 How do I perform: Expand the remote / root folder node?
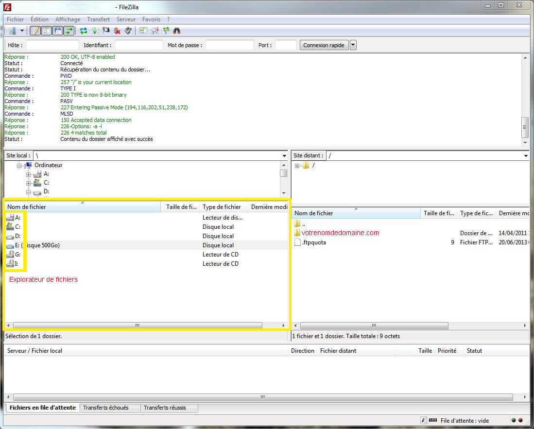(x=297, y=166)
